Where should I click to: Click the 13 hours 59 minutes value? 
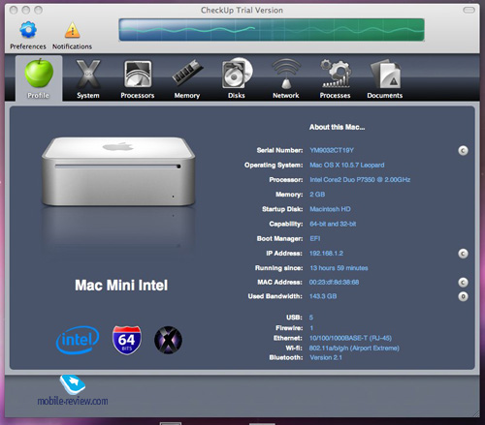(x=339, y=268)
